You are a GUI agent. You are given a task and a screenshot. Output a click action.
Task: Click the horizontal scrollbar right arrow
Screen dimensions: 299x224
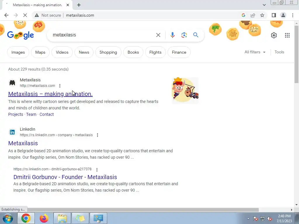(292, 210)
